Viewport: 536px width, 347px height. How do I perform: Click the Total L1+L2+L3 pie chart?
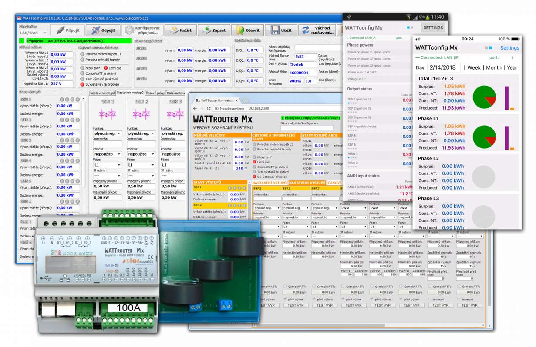click(484, 97)
